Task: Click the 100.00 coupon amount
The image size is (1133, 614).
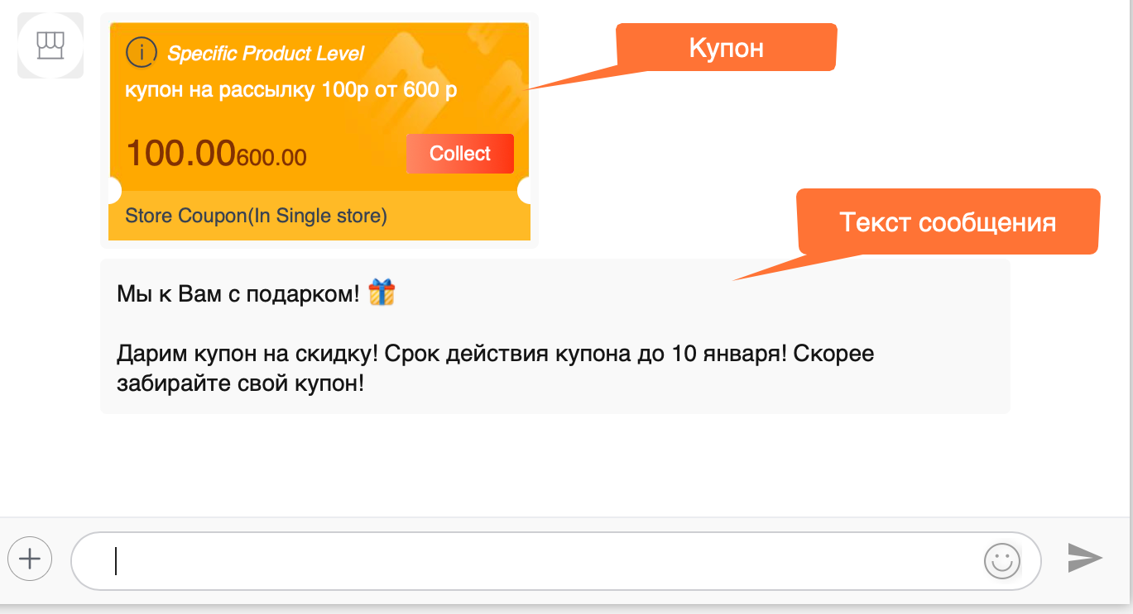Action: pyautogui.click(x=180, y=154)
